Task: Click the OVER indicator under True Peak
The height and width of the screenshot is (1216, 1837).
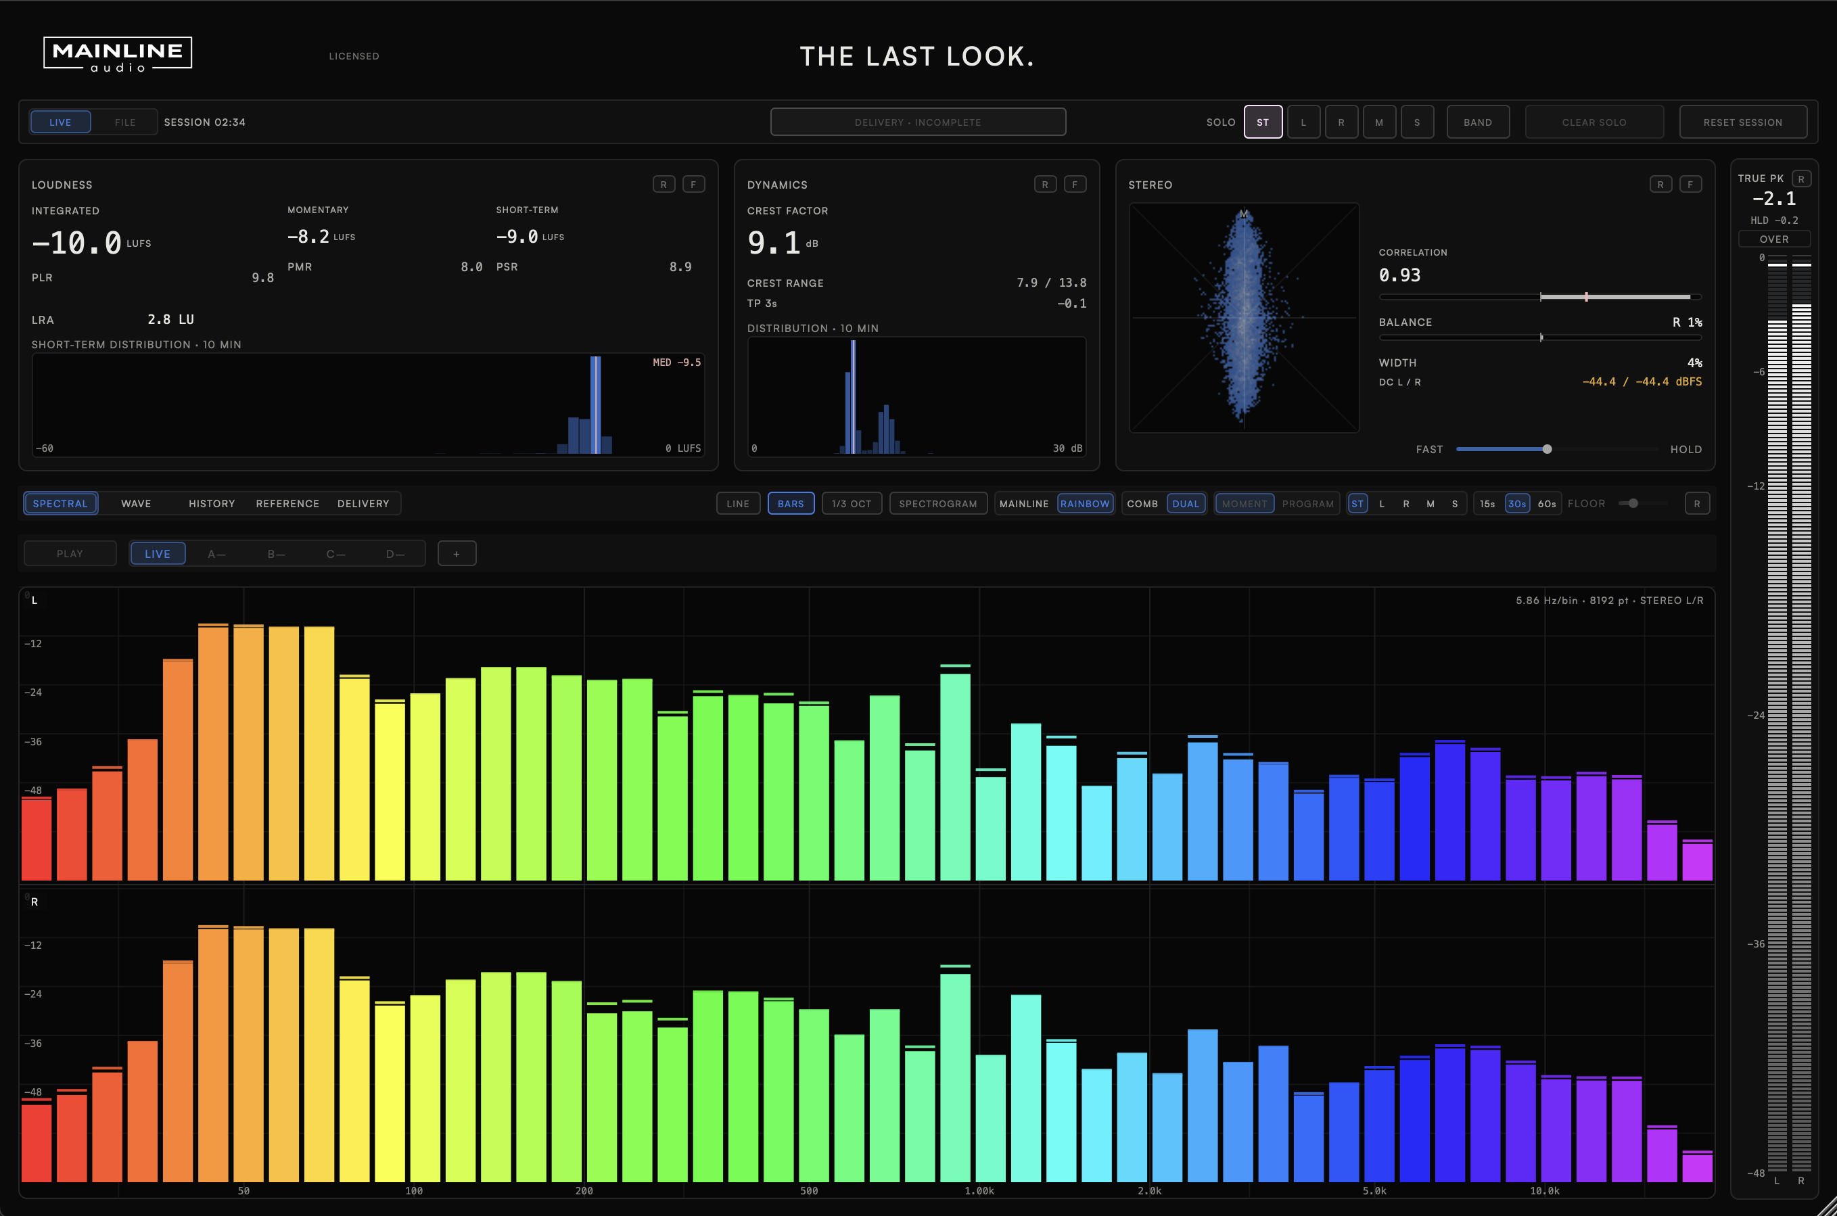Action: (x=1774, y=239)
